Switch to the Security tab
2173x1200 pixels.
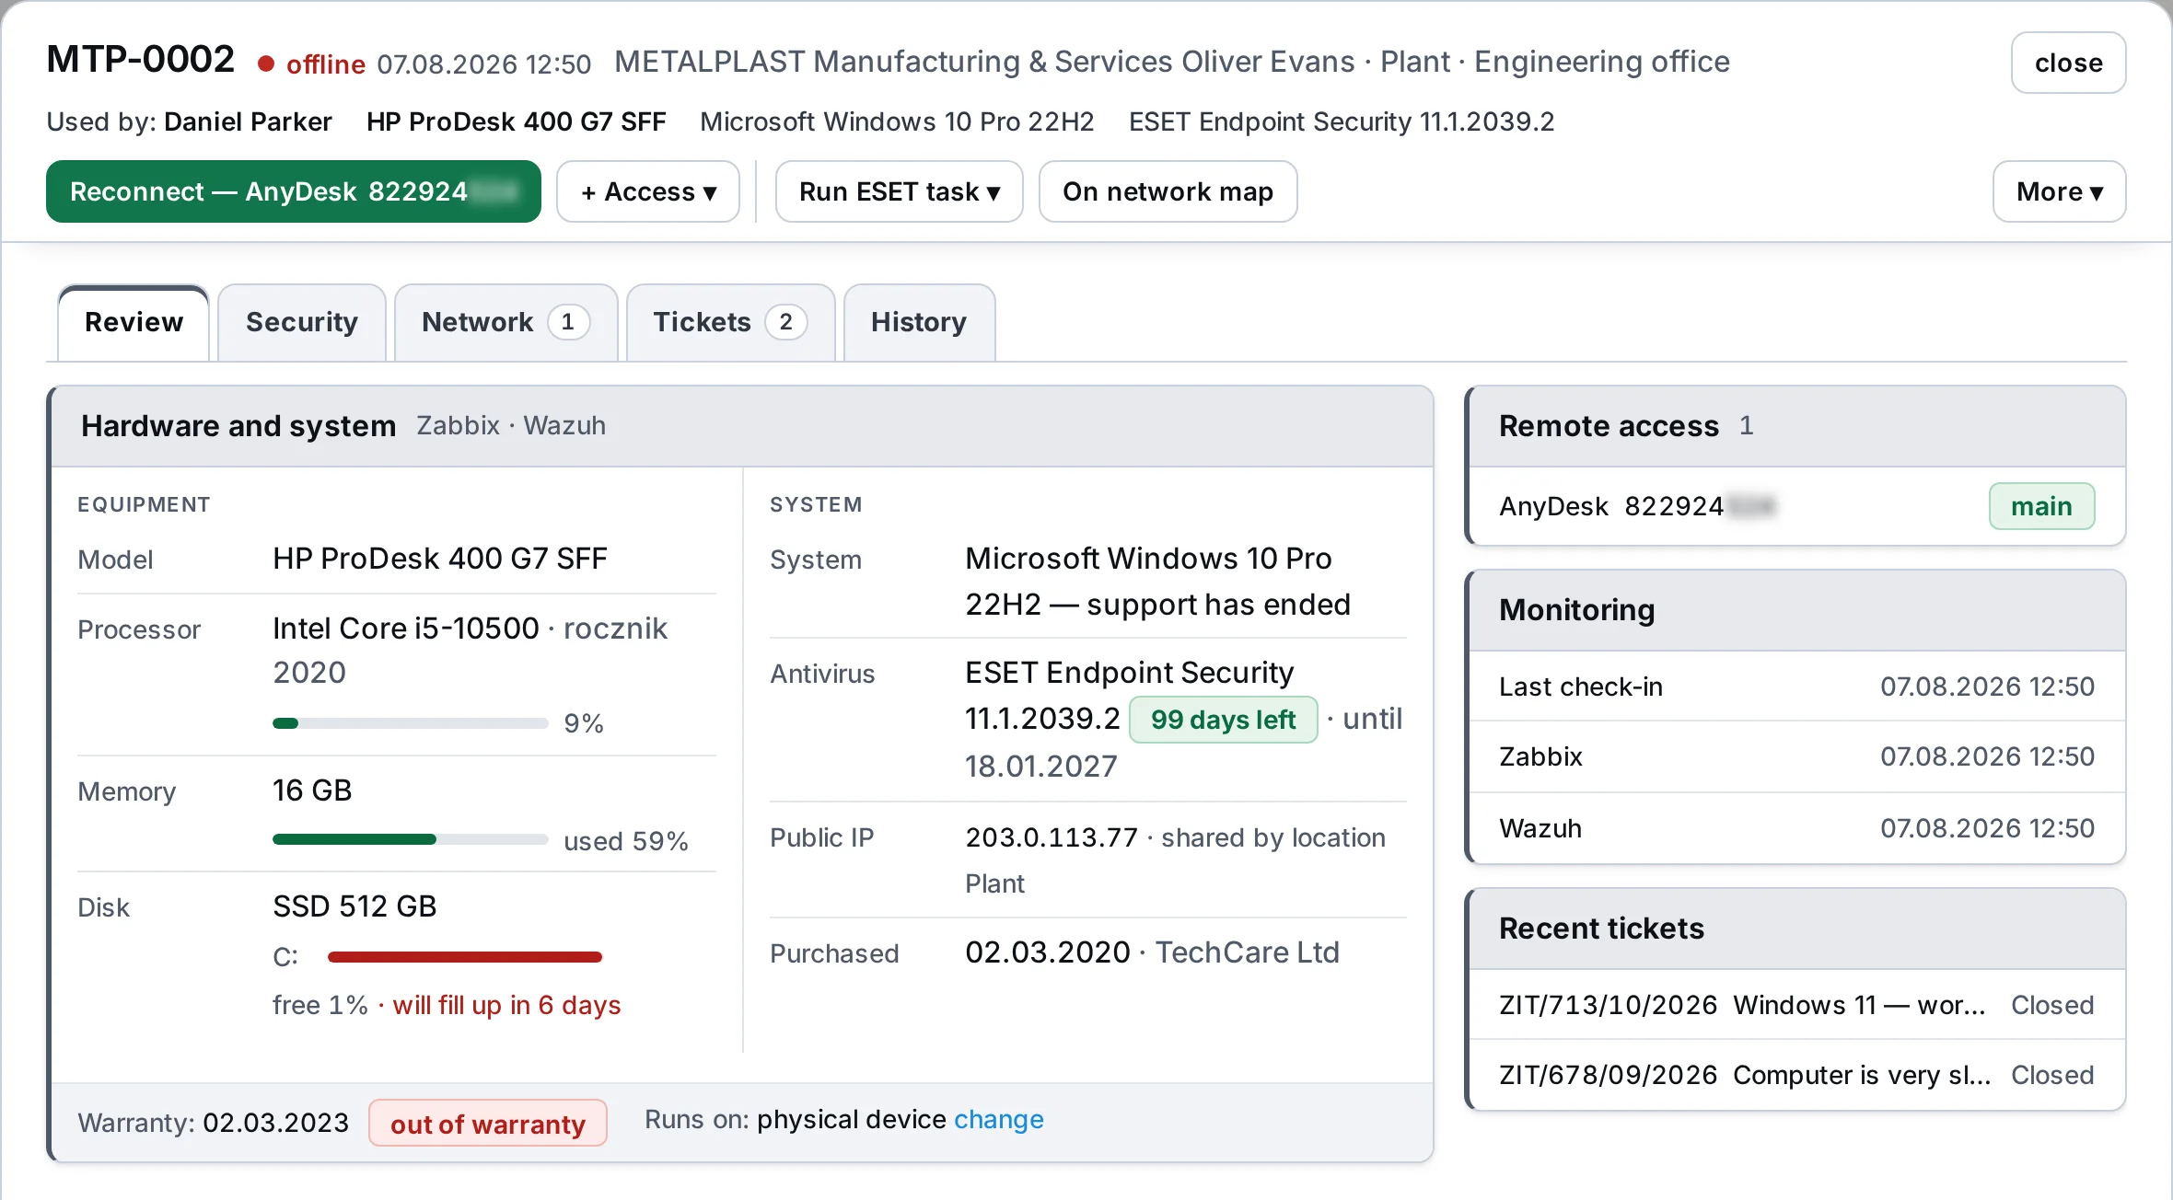coord(301,322)
